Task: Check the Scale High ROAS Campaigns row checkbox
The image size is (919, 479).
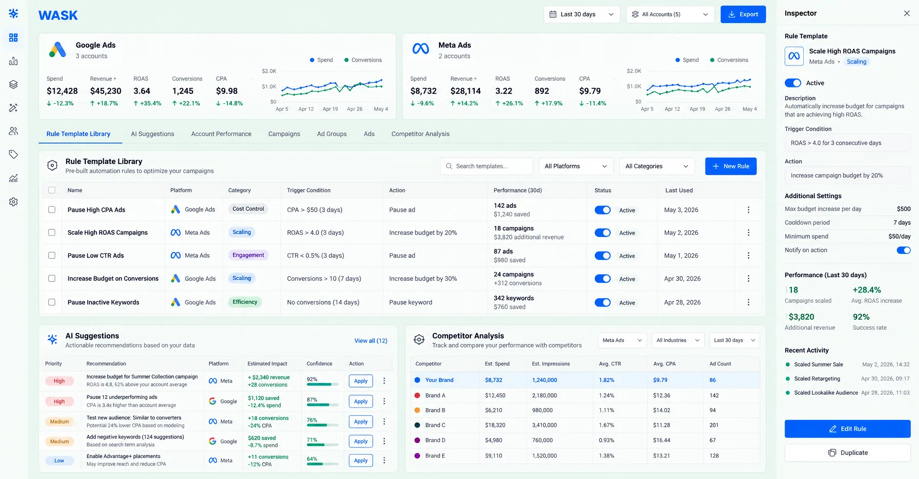Action: [52, 232]
